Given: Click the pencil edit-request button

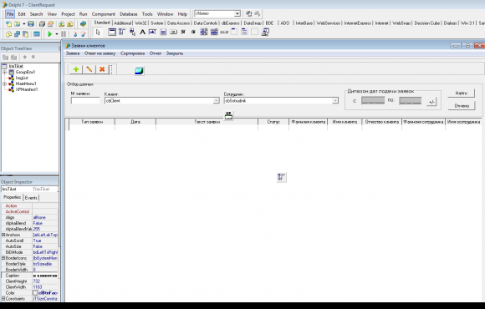Looking at the screenshot, I should click(x=89, y=69).
